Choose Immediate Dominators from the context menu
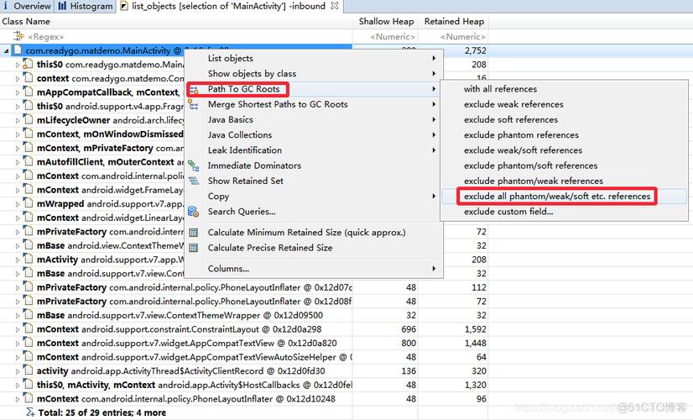 coord(313,165)
